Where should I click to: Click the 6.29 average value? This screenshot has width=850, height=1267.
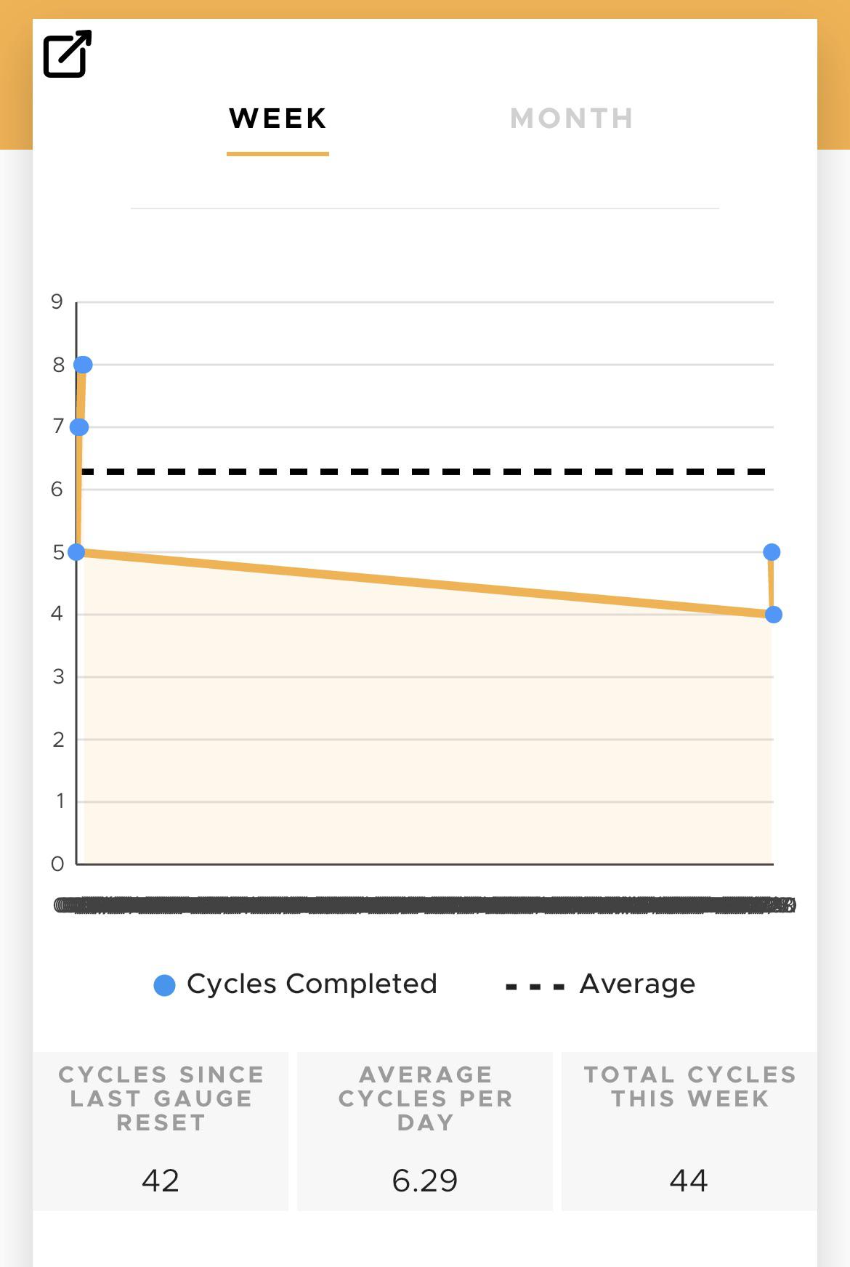pyautogui.click(x=425, y=1181)
